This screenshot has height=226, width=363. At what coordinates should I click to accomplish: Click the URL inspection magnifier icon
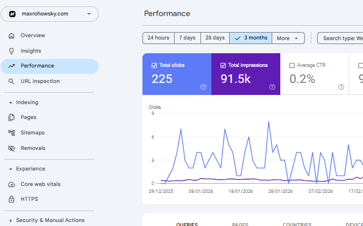[x=11, y=81]
